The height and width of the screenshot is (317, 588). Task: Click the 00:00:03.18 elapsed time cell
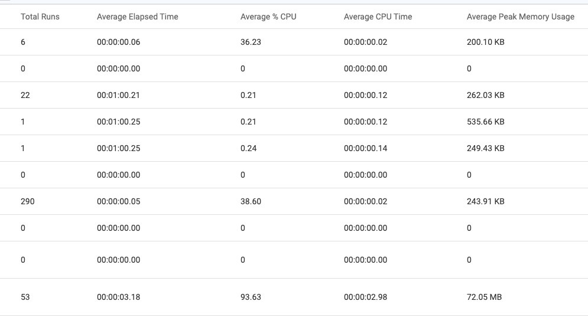point(118,297)
